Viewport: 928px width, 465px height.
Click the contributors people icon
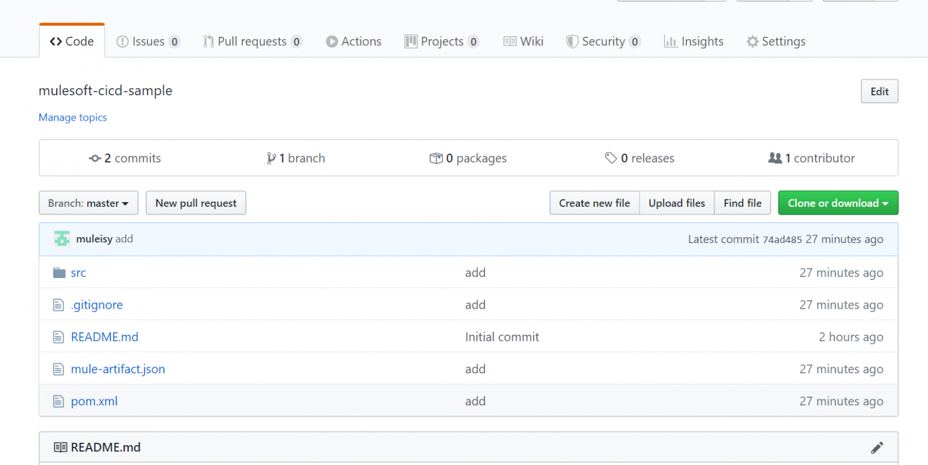[775, 157]
